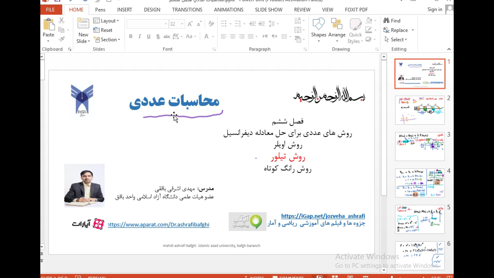Click the Arrange objects icon
The width and height of the screenshot is (494, 278).
tap(337, 25)
